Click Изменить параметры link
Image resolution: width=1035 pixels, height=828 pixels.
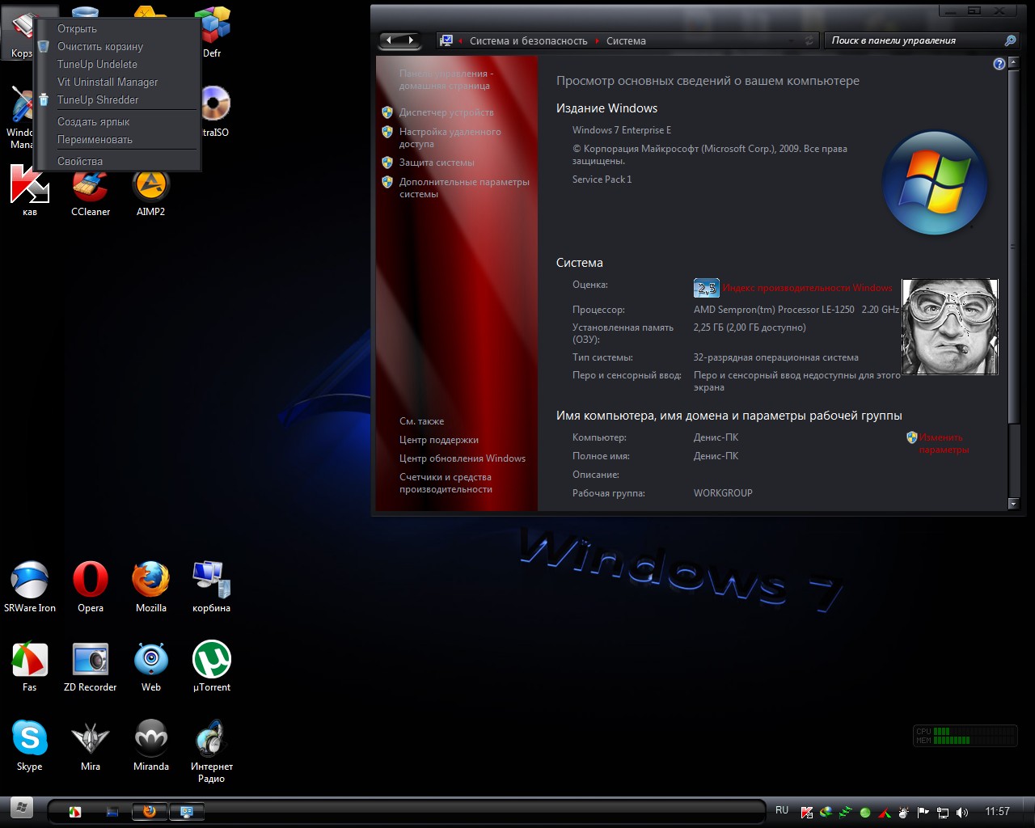[944, 443]
